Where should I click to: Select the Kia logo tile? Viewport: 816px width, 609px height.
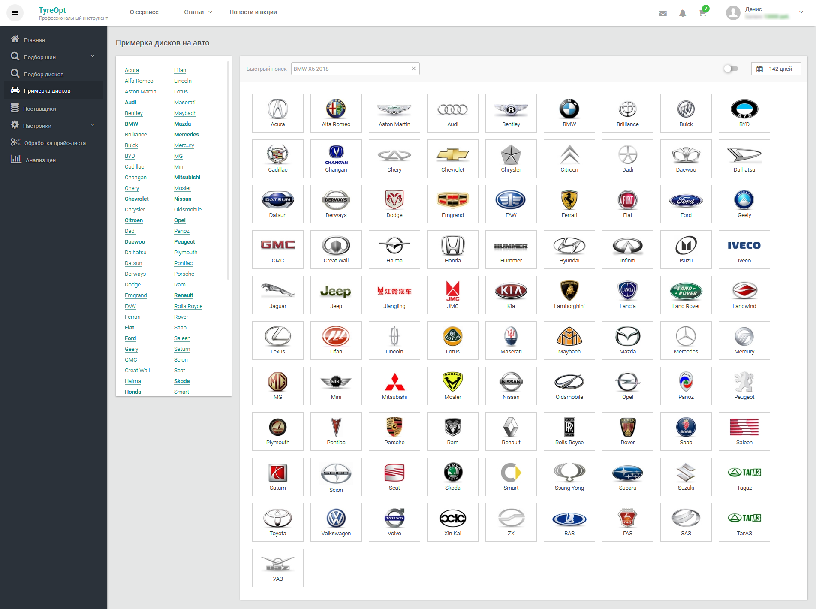(511, 295)
